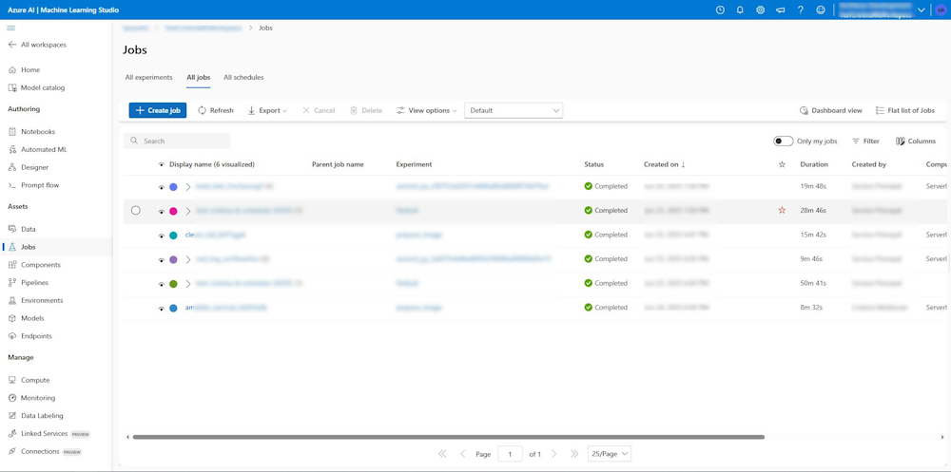Switch to the All jobs tab
This screenshot has width=951, height=472.
(199, 78)
